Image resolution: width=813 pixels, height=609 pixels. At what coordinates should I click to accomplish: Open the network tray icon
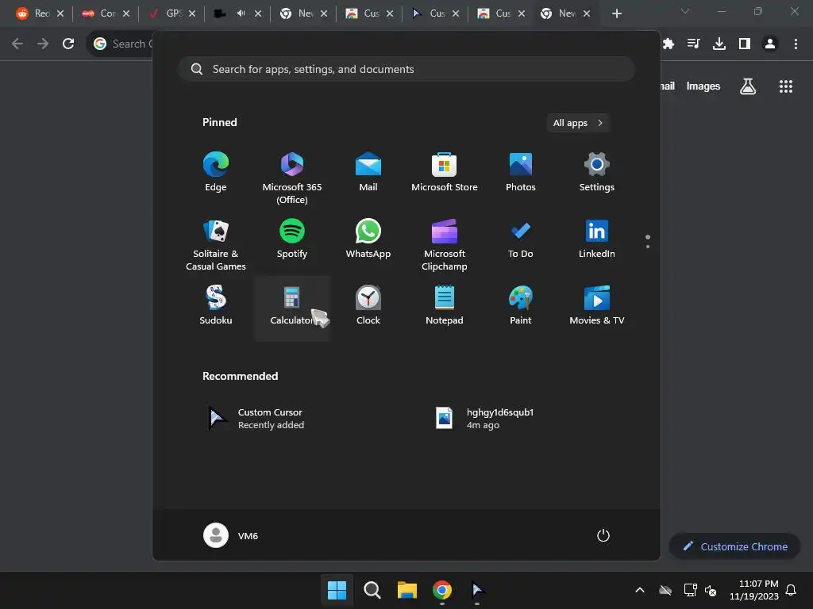(x=690, y=590)
